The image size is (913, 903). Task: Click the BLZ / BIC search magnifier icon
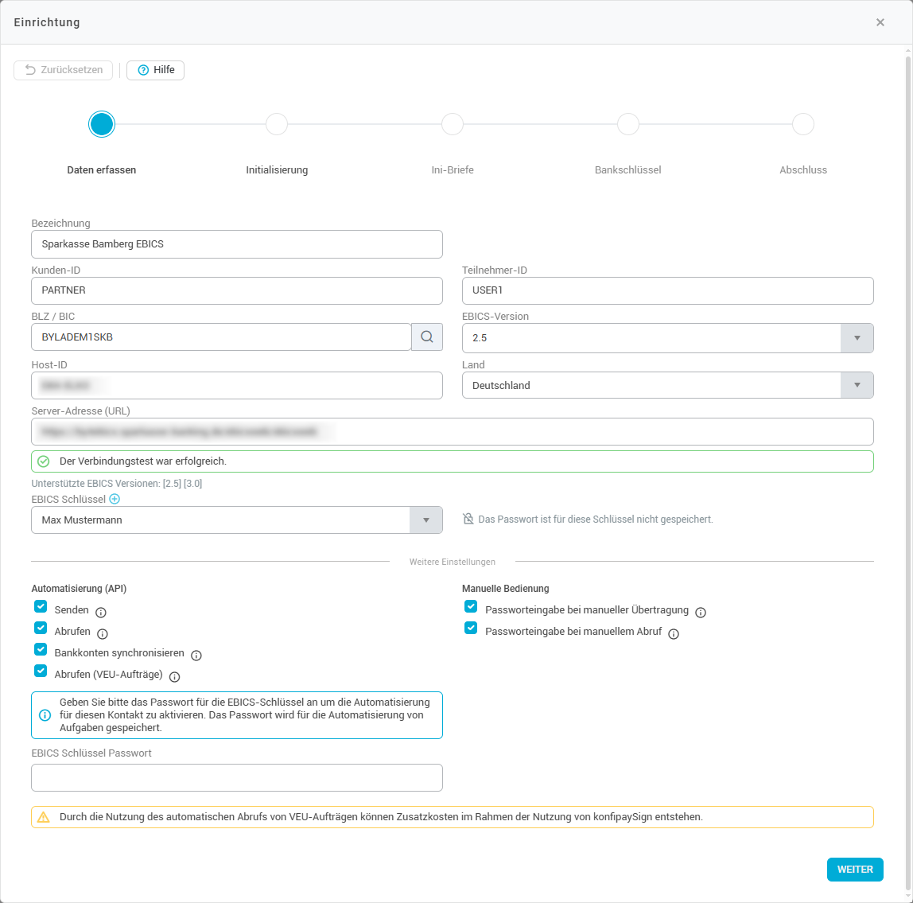tap(427, 337)
